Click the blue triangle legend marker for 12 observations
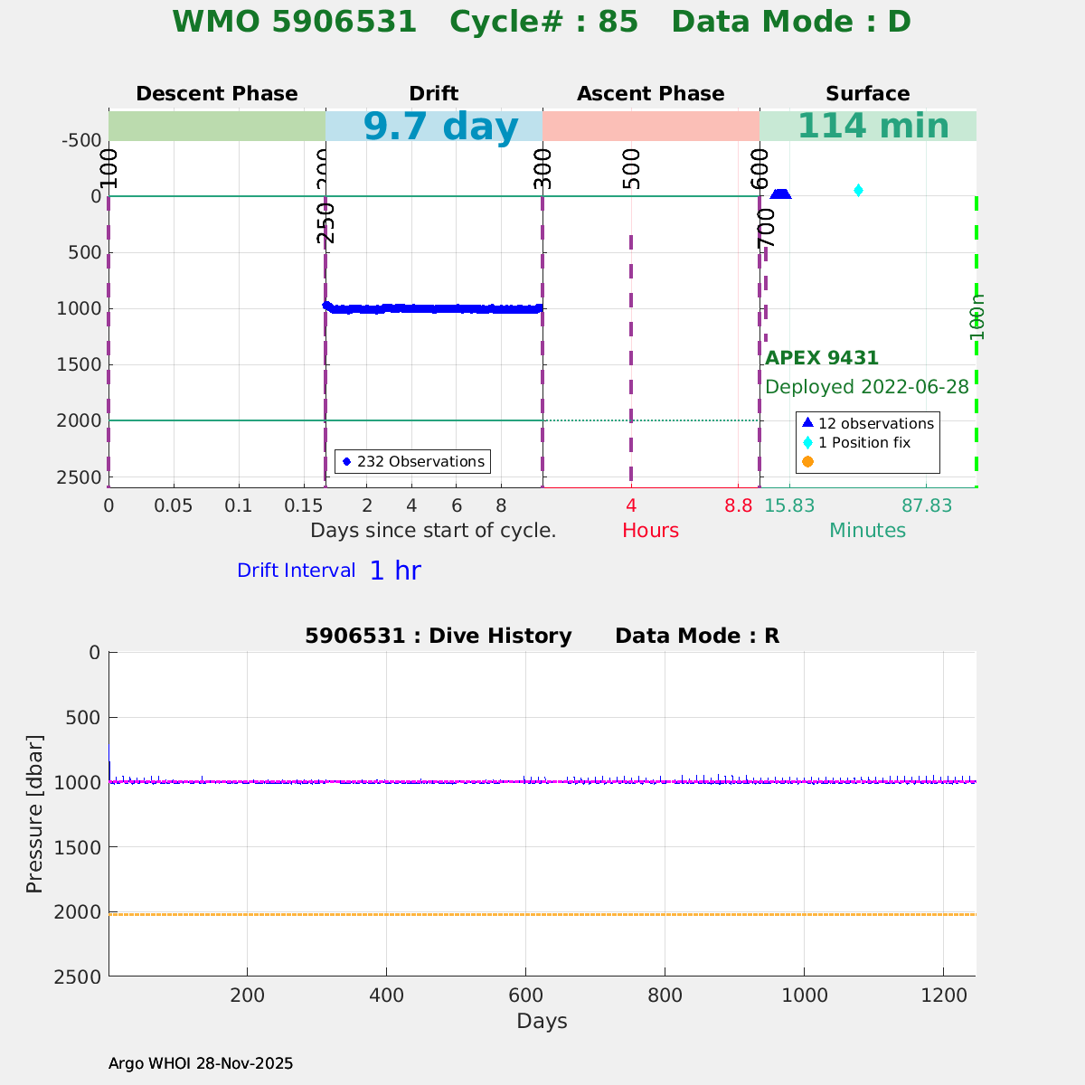Viewport: 1085px width, 1085px height. (807, 423)
